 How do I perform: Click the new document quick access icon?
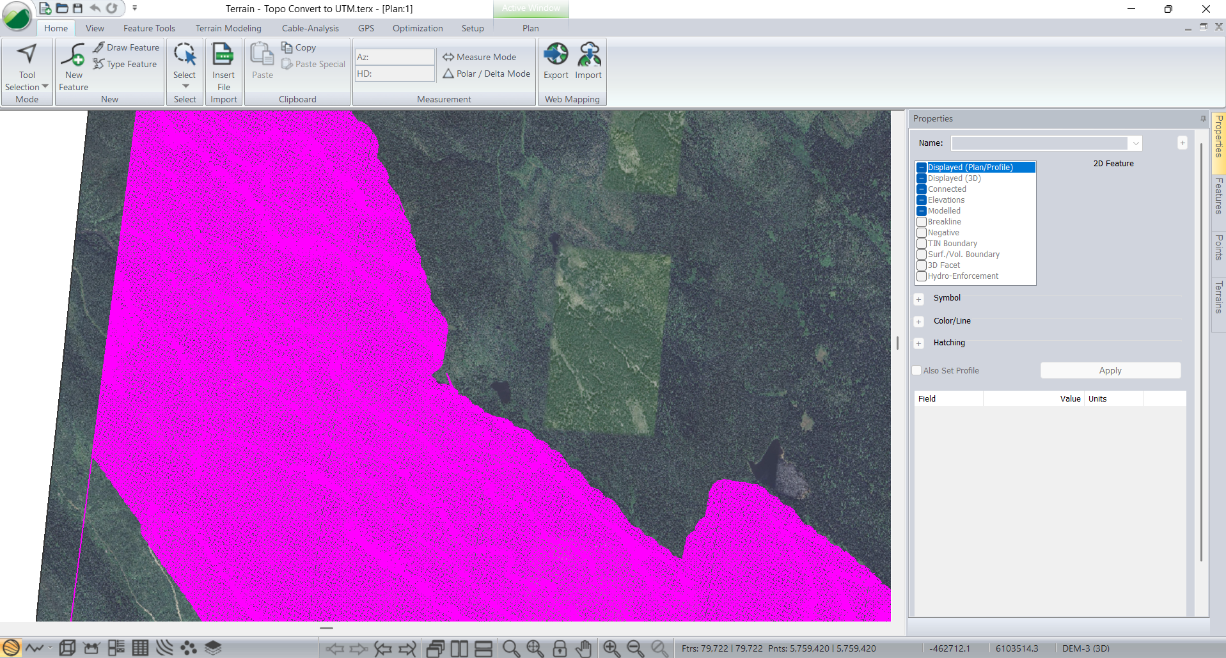click(x=45, y=8)
